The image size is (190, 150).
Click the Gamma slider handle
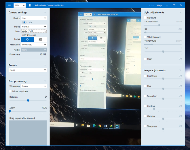(163, 119)
